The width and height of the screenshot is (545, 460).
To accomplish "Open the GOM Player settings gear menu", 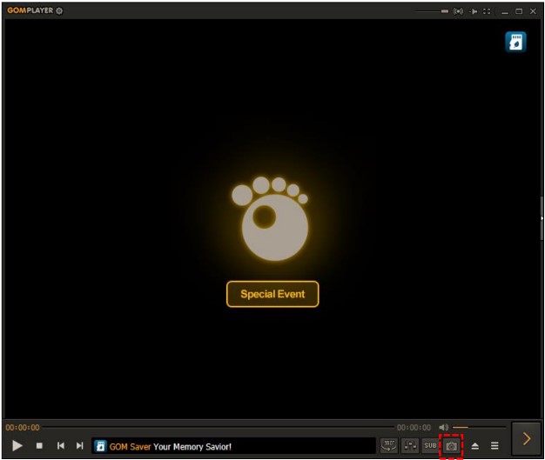I will pos(59,11).
